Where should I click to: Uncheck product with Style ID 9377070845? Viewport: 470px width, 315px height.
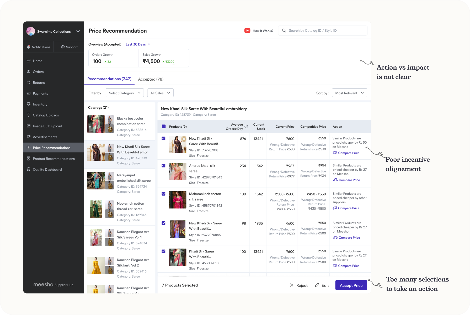pos(163,223)
